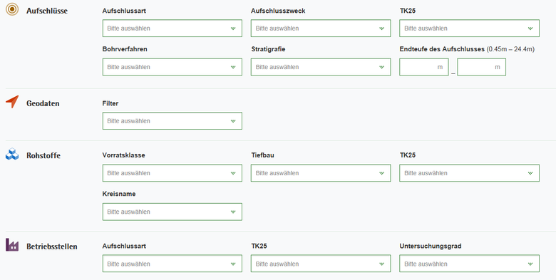This screenshot has height=280, width=556.
Task: Click the Betriebsstellen purple factory icon
Action: pos(12,244)
